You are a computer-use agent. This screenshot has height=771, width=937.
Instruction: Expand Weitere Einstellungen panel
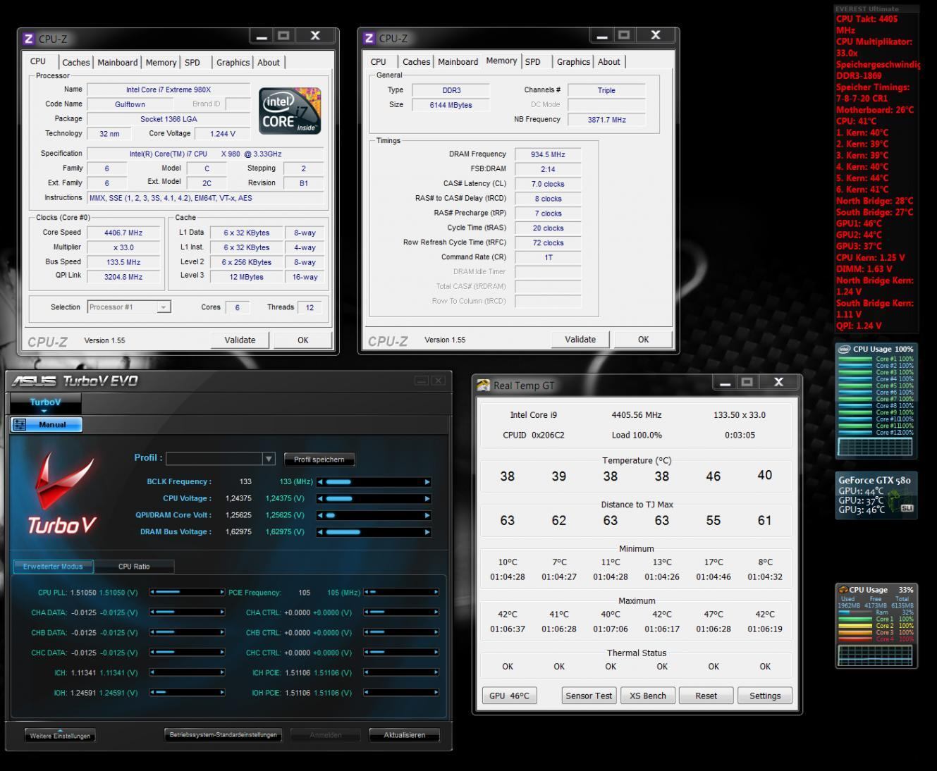[x=60, y=735]
